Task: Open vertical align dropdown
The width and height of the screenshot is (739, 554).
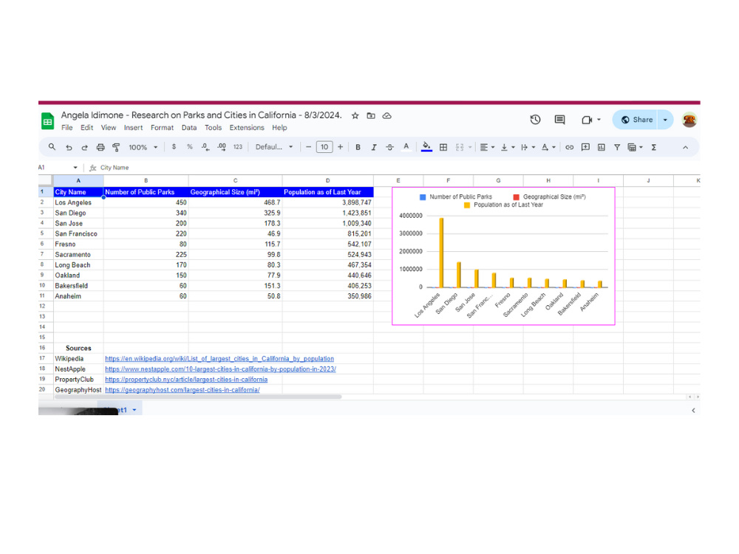Action: click(x=508, y=148)
